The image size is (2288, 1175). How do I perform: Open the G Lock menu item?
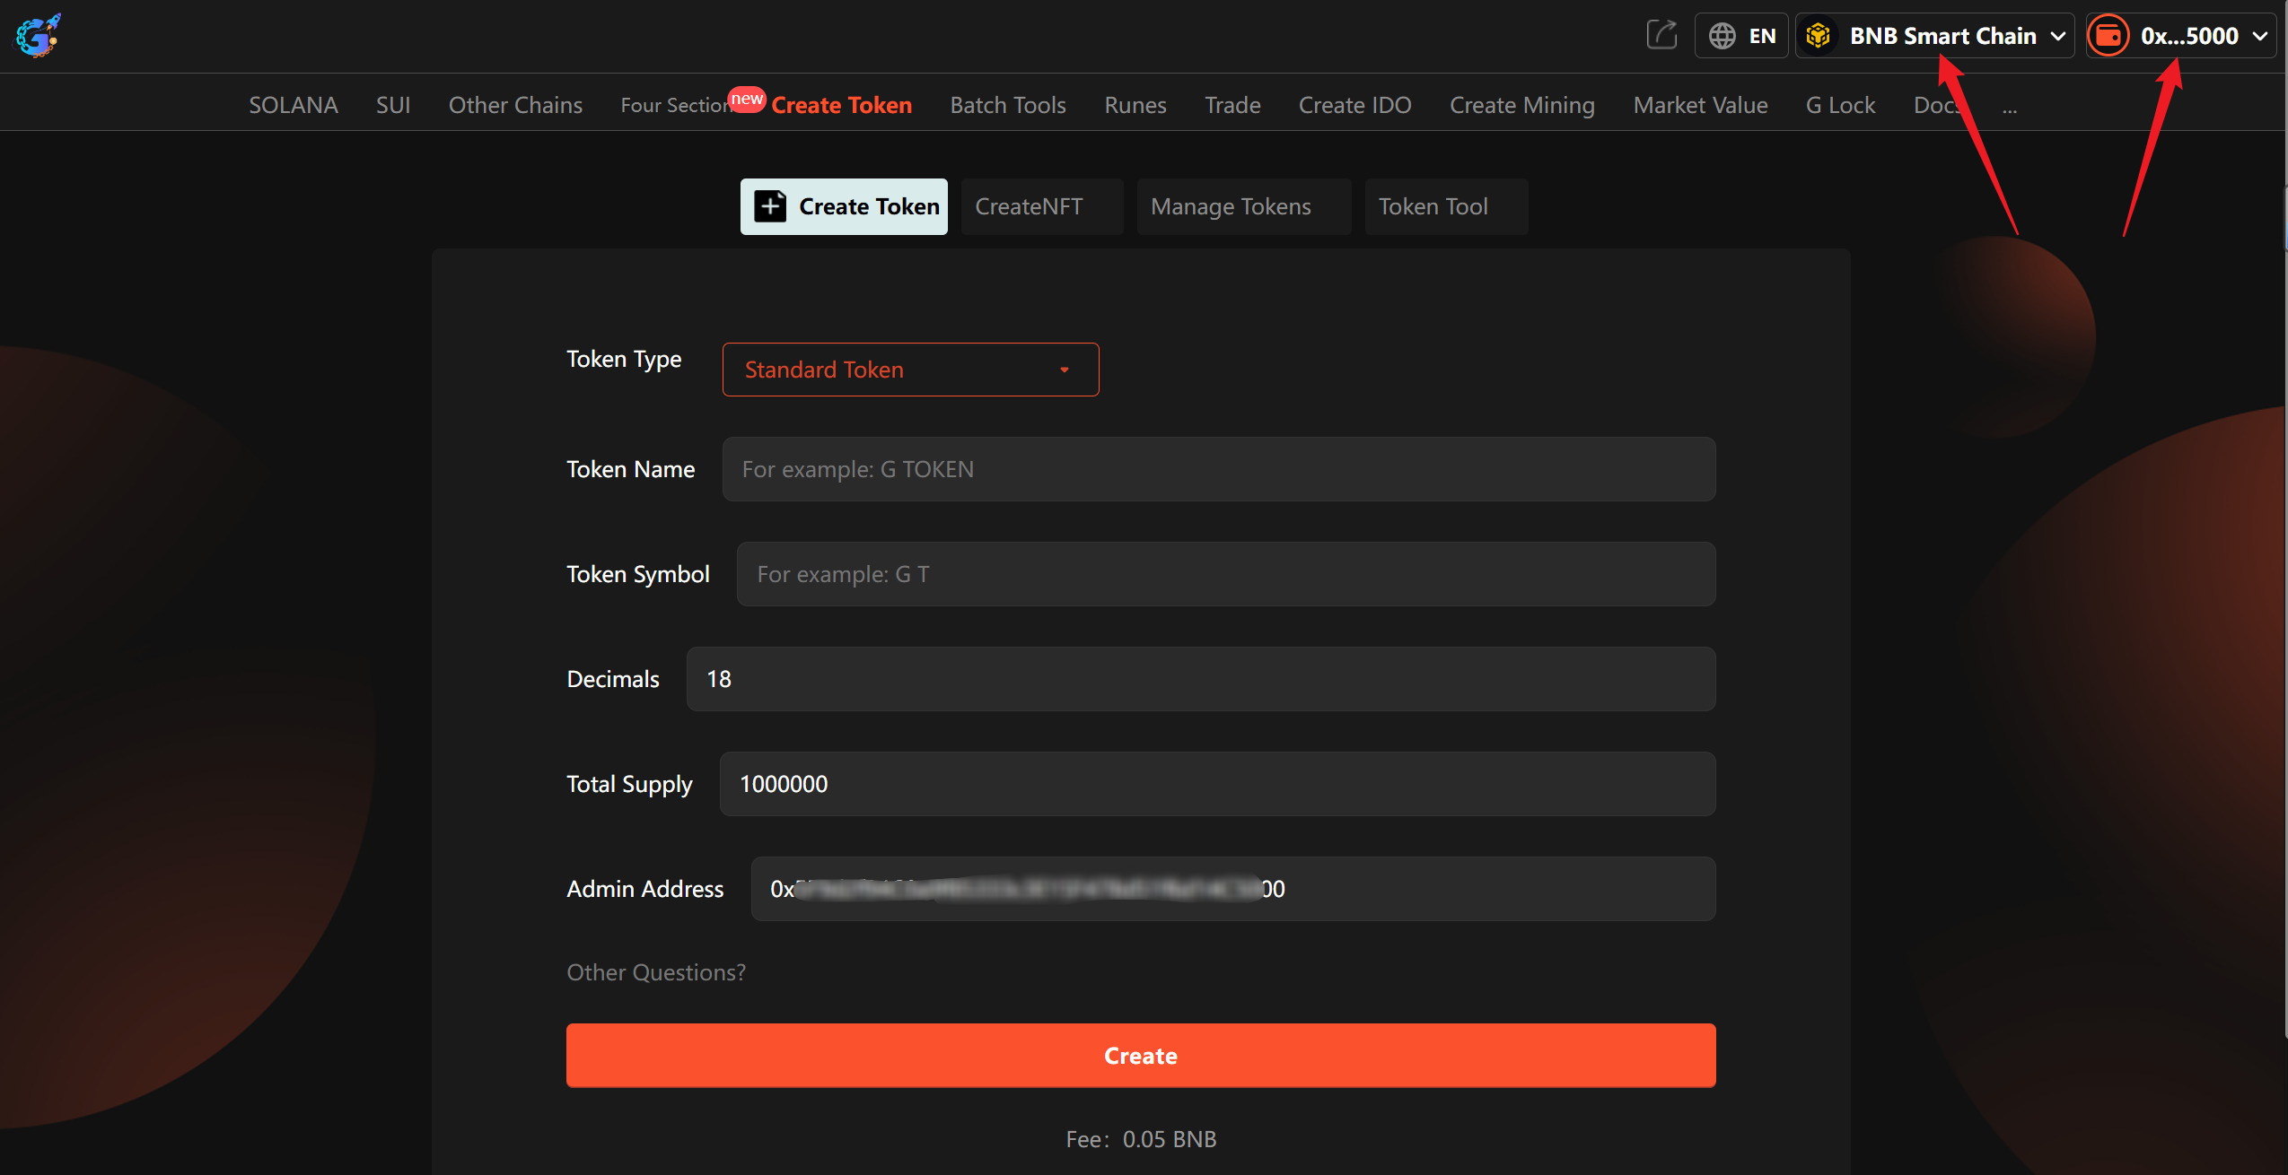pos(1840,105)
